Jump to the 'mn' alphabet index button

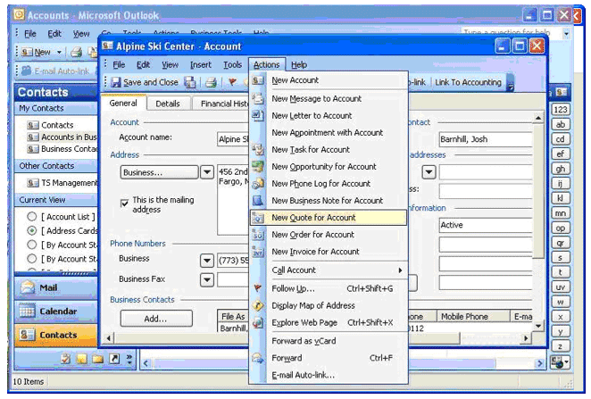(561, 212)
